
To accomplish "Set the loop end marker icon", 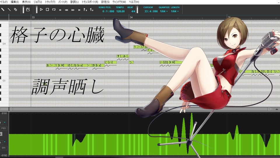I will click(92, 10).
